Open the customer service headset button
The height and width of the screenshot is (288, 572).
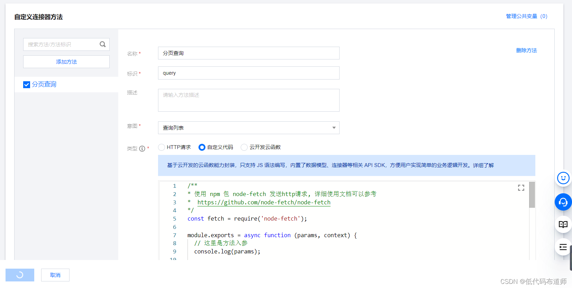tap(563, 202)
